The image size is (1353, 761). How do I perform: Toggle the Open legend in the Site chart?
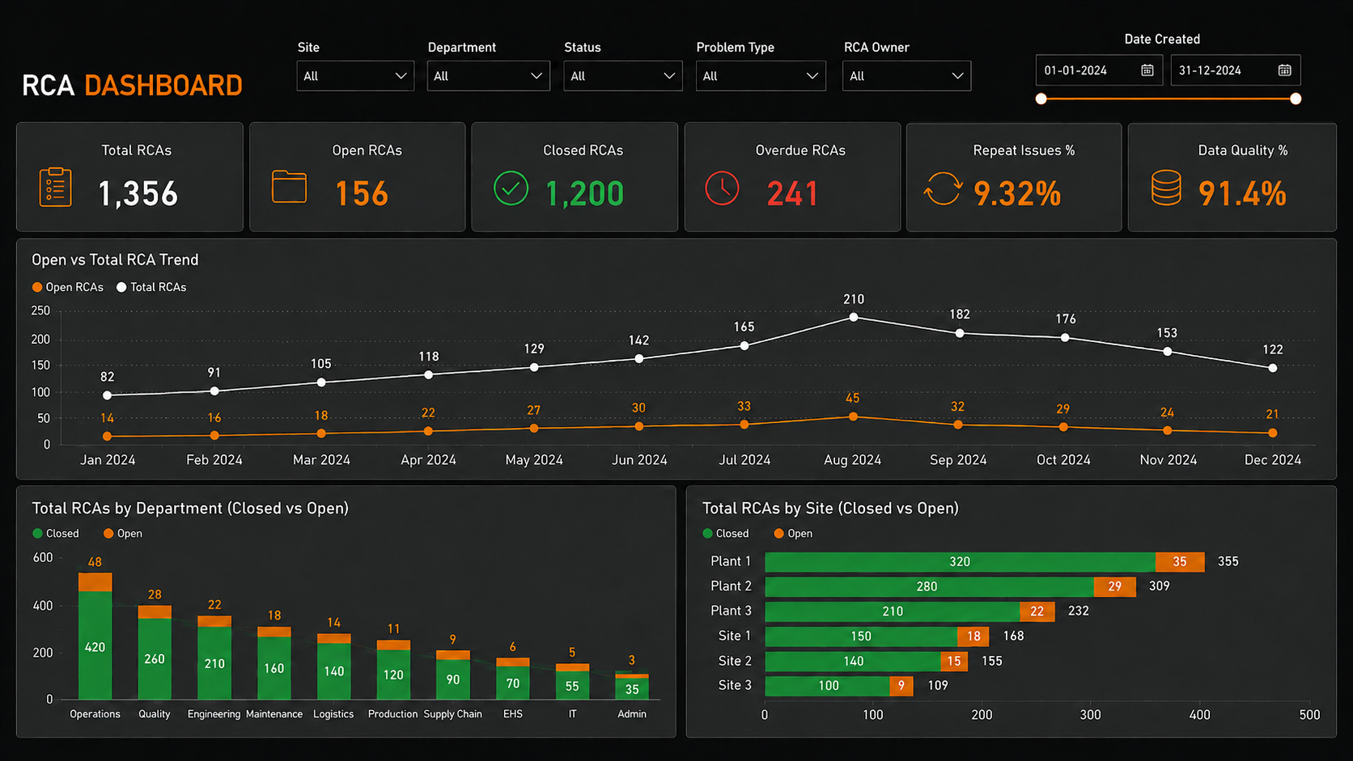793,534
